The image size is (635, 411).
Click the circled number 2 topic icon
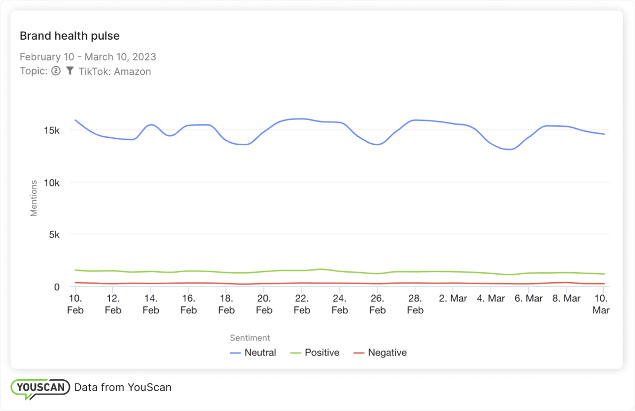pyautogui.click(x=56, y=71)
